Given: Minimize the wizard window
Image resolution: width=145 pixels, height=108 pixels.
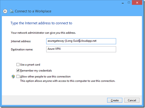Looking at the screenshot, I should point(123,3).
